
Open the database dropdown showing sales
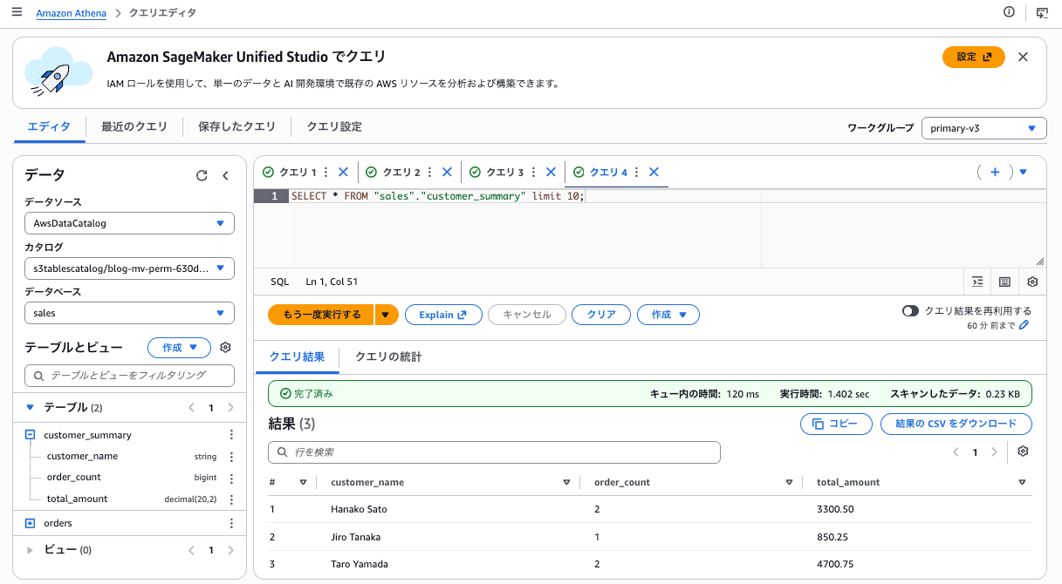coord(129,313)
